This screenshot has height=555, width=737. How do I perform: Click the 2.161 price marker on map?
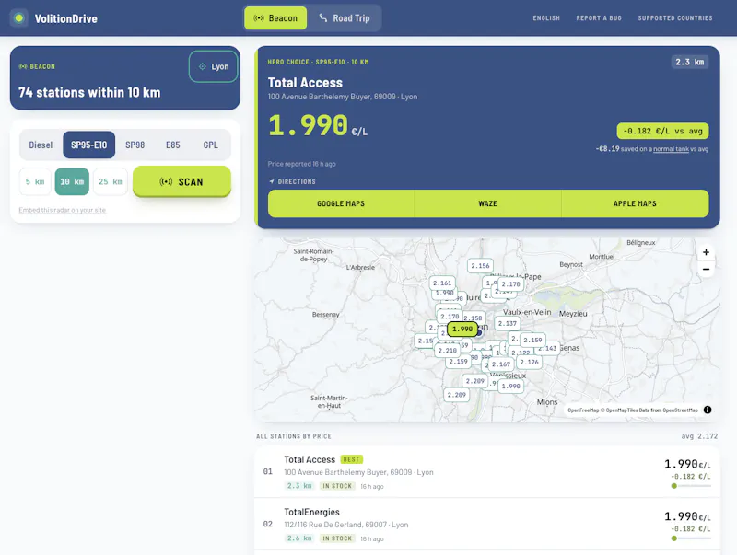(442, 283)
